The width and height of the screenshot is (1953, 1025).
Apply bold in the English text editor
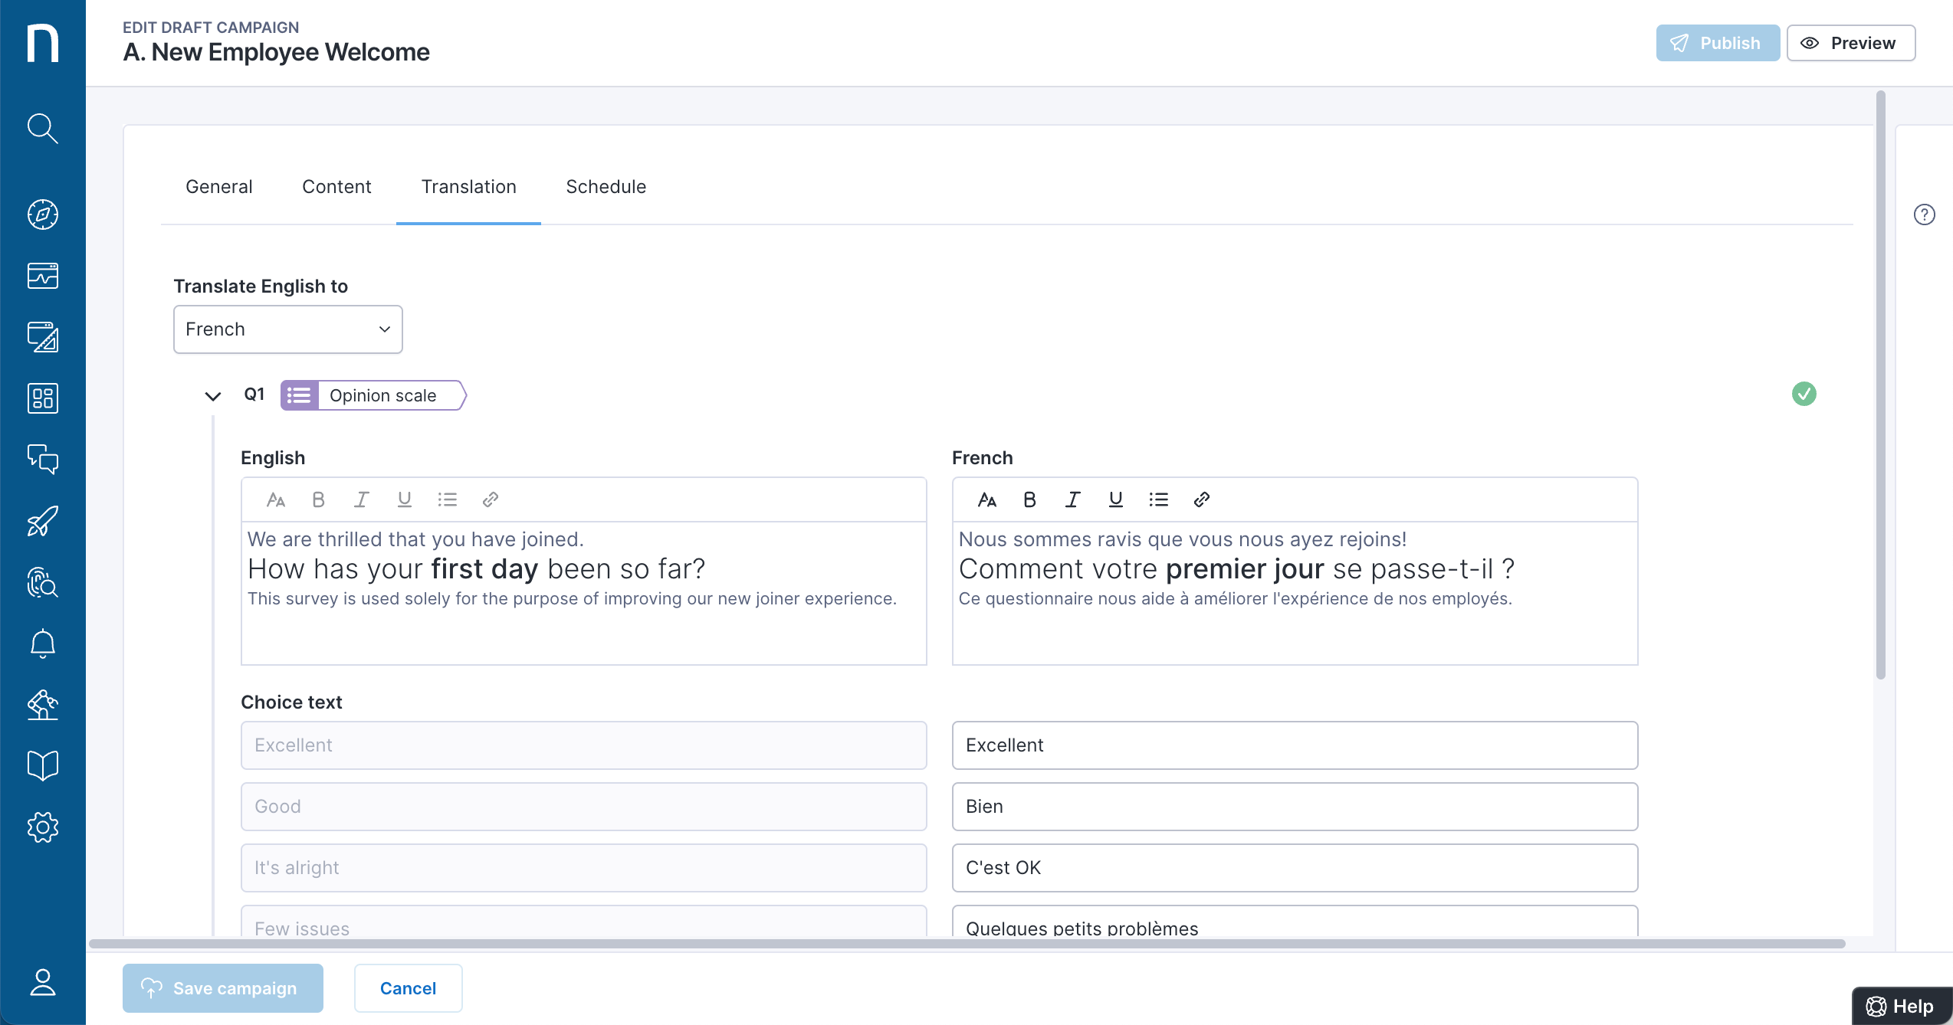318,499
